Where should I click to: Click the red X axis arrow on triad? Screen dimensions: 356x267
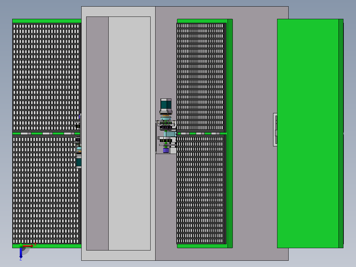28,246
